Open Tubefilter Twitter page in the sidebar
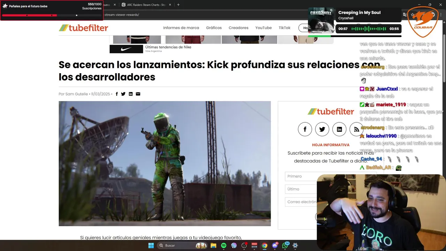 tap(322, 129)
